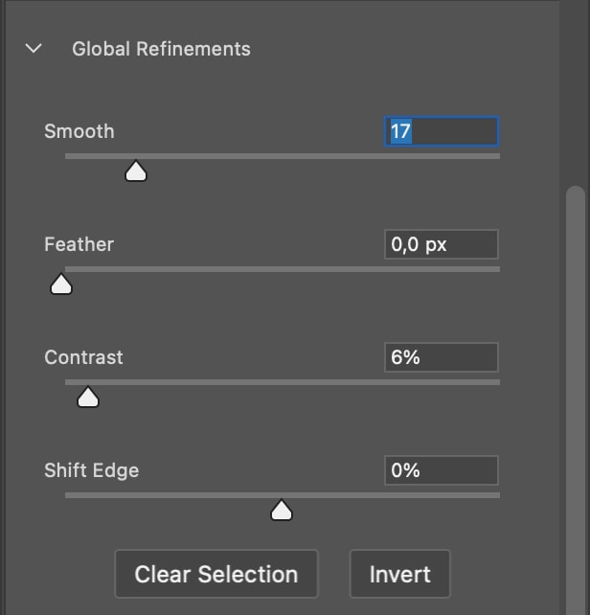Click the Feather label text

click(79, 244)
